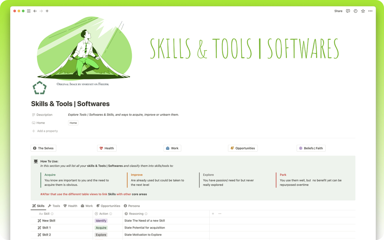Add a new page with plus icon

tap(47, 11)
